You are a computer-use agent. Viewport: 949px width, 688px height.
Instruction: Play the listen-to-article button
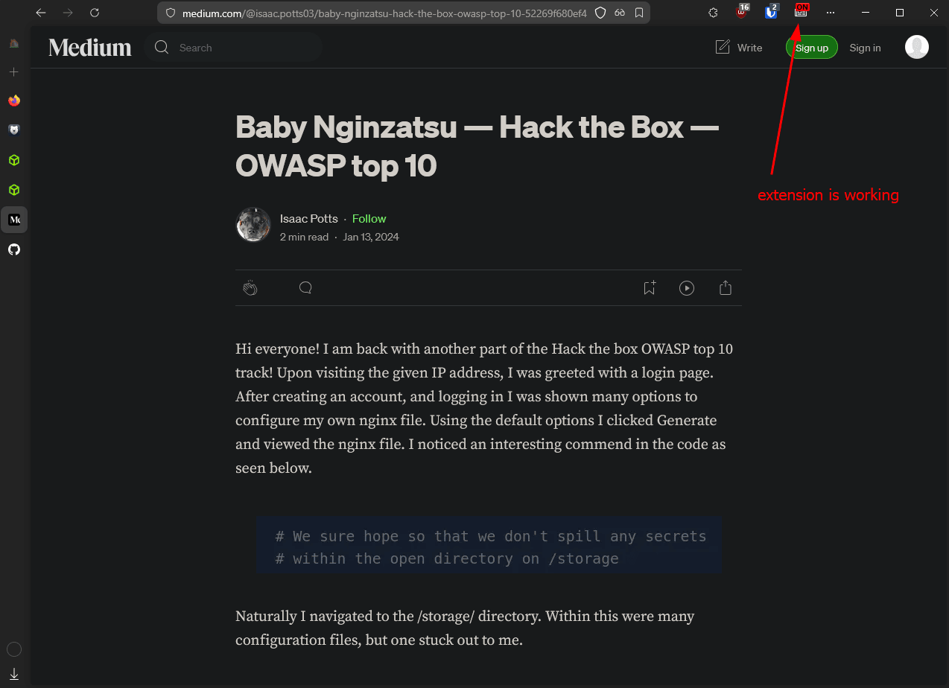[687, 288]
